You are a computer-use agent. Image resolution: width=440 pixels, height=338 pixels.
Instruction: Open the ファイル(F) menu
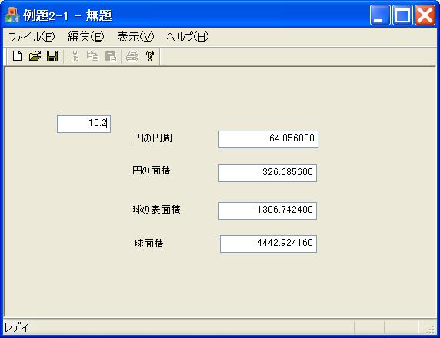pyautogui.click(x=32, y=37)
